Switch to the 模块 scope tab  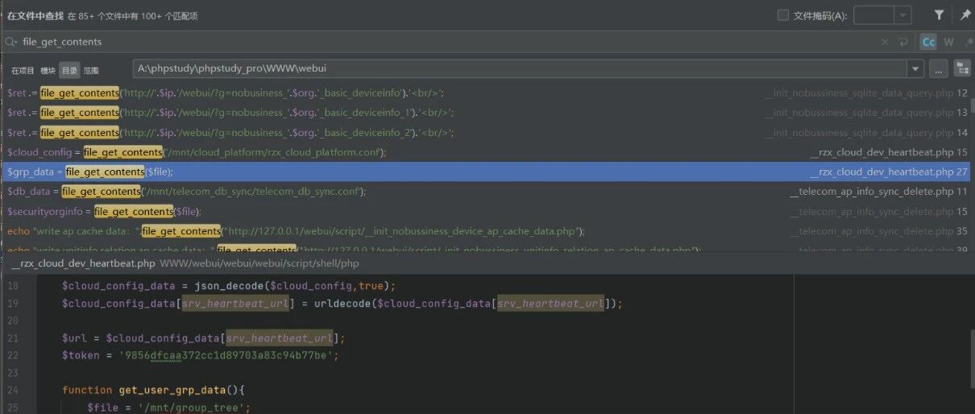pos(48,71)
